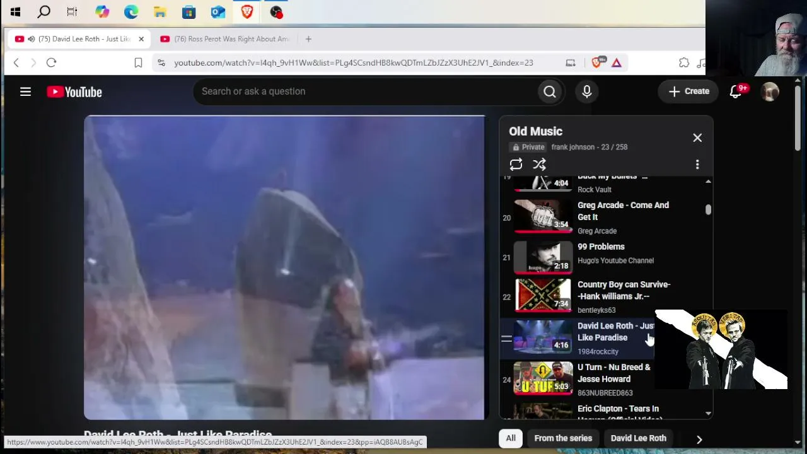Open Windows taskbar search
This screenshot has height=454, width=807.
click(44, 11)
